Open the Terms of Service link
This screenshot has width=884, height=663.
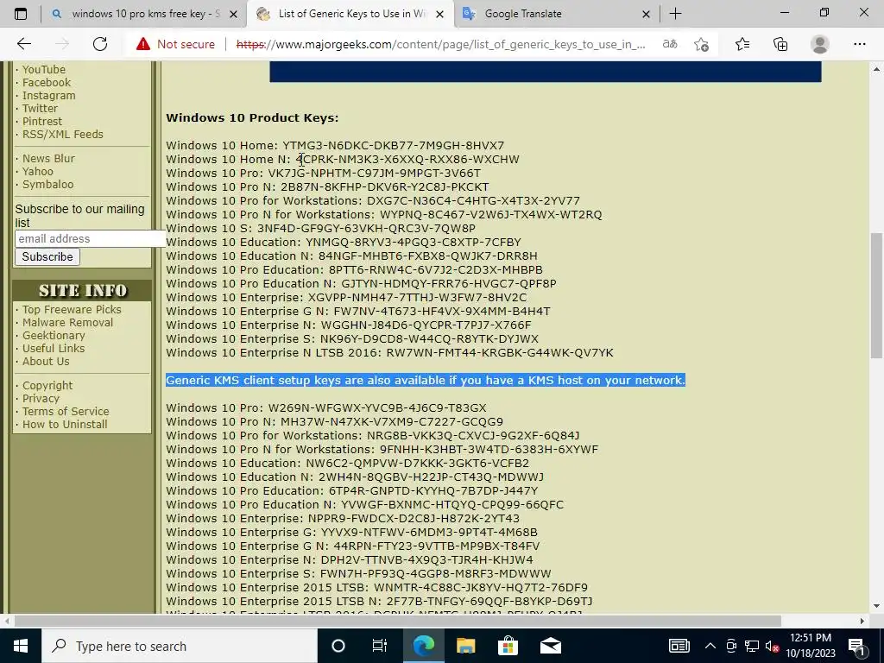(66, 412)
